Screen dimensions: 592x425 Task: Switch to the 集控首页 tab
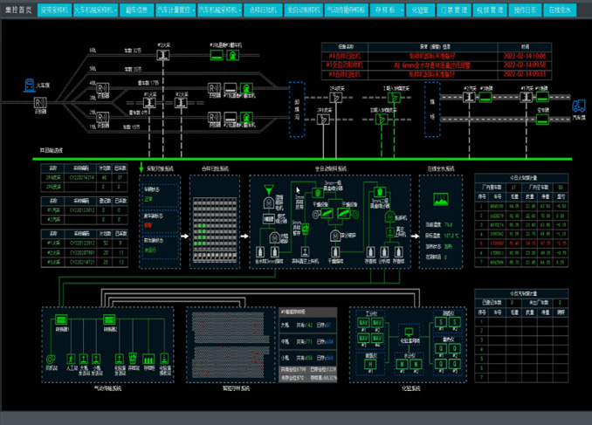click(18, 10)
